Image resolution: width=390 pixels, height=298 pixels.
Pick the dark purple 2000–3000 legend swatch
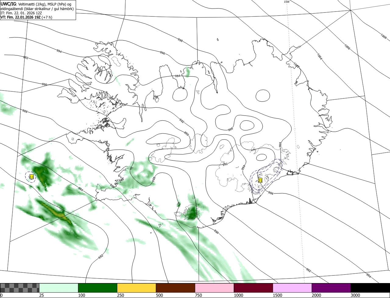(331, 288)
